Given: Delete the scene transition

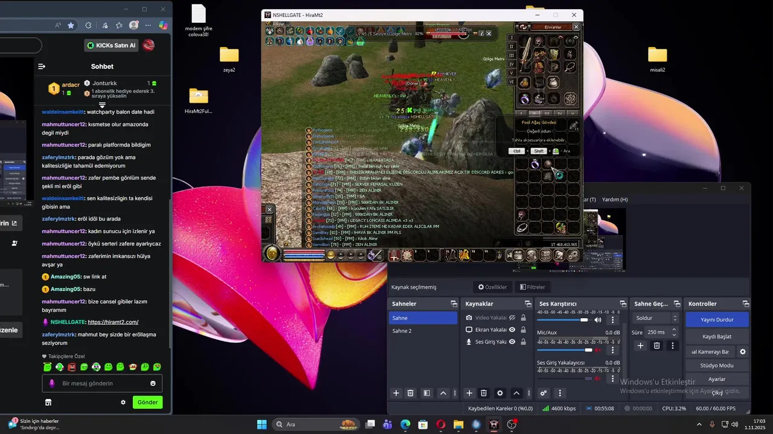Looking at the screenshot, I should (657, 345).
